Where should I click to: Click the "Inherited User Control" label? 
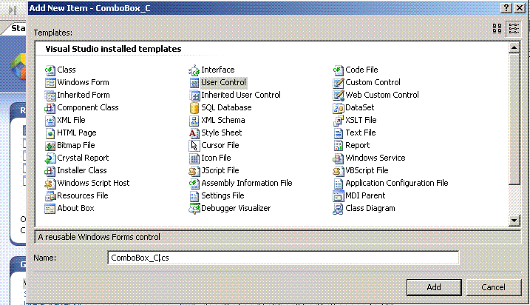tap(241, 95)
